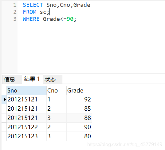165x150 pixels.
Task: Click line number 1 in gutter
Action: pos(15,5)
